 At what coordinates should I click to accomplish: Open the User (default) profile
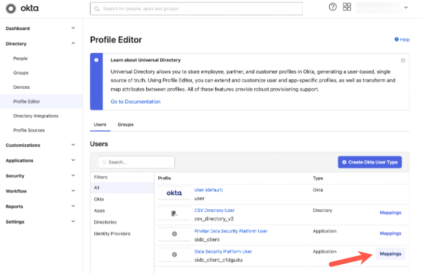[209, 190]
